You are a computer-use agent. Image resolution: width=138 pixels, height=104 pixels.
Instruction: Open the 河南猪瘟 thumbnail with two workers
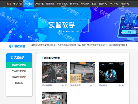[x=111, y=73]
